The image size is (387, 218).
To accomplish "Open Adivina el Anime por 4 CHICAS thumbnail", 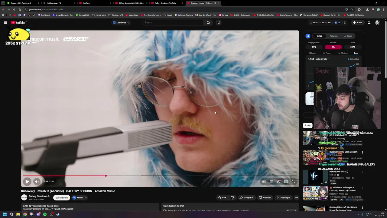I will tap(315, 193).
